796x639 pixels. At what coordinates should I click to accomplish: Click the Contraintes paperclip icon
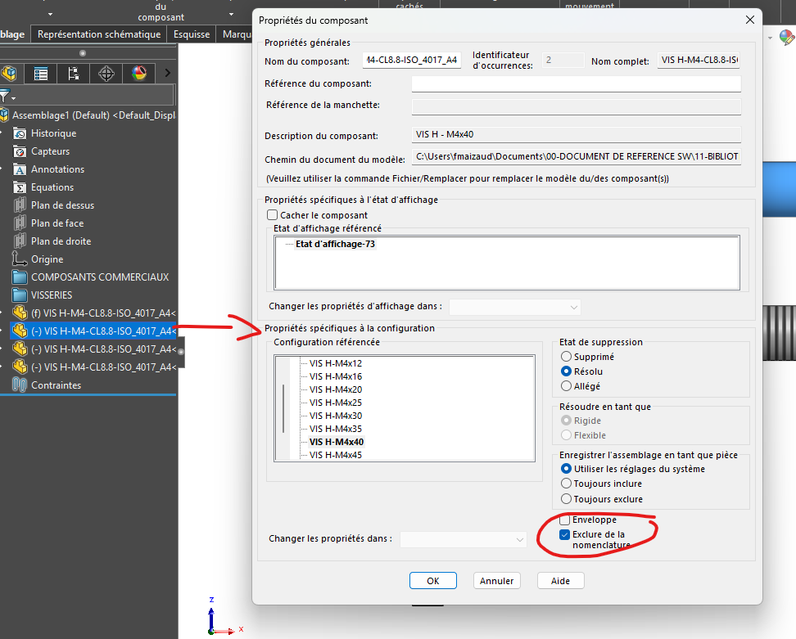point(20,385)
